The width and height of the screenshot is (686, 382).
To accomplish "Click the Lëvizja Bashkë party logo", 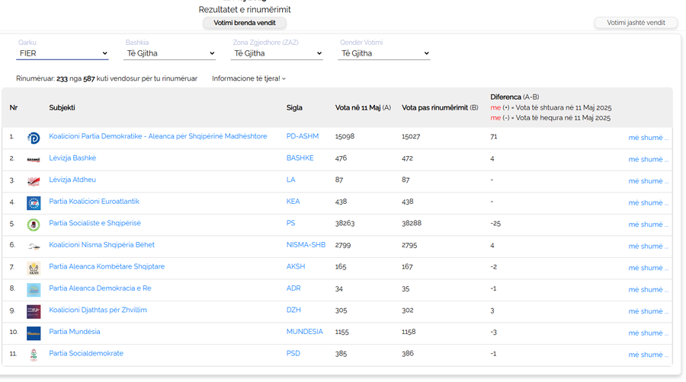I will pyautogui.click(x=34, y=160).
